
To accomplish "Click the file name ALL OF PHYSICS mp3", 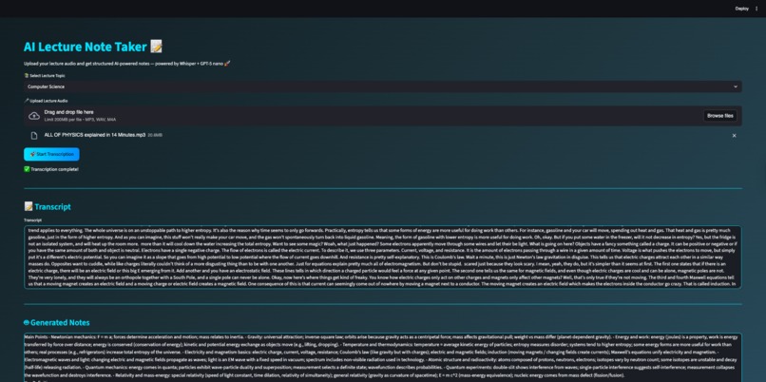I will coord(95,135).
